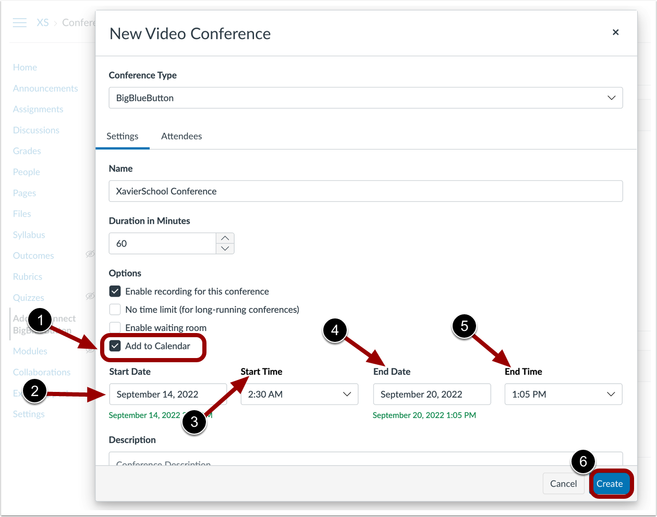Image resolution: width=657 pixels, height=517 pixels.
Task: Open the Start Time selector showing 2:30 AM
Action: coord(299,394)
